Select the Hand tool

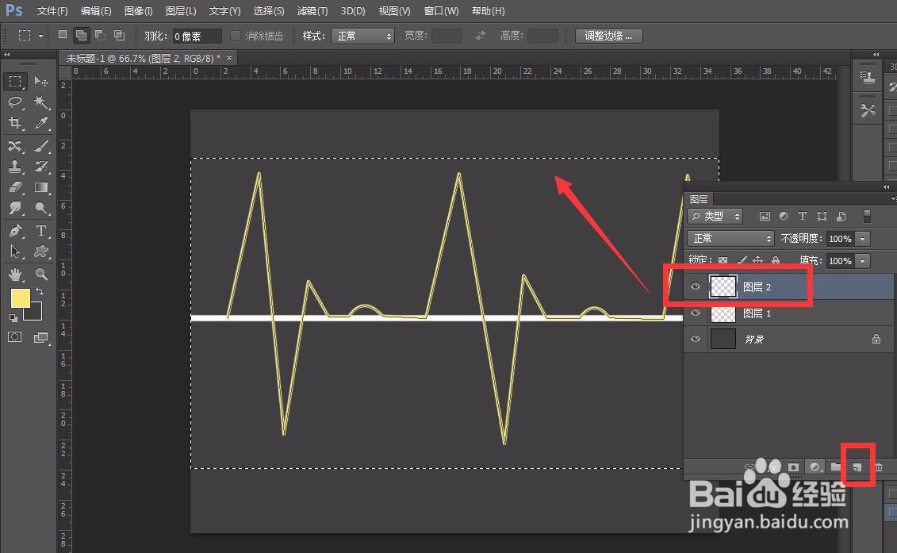coord(15,275)
